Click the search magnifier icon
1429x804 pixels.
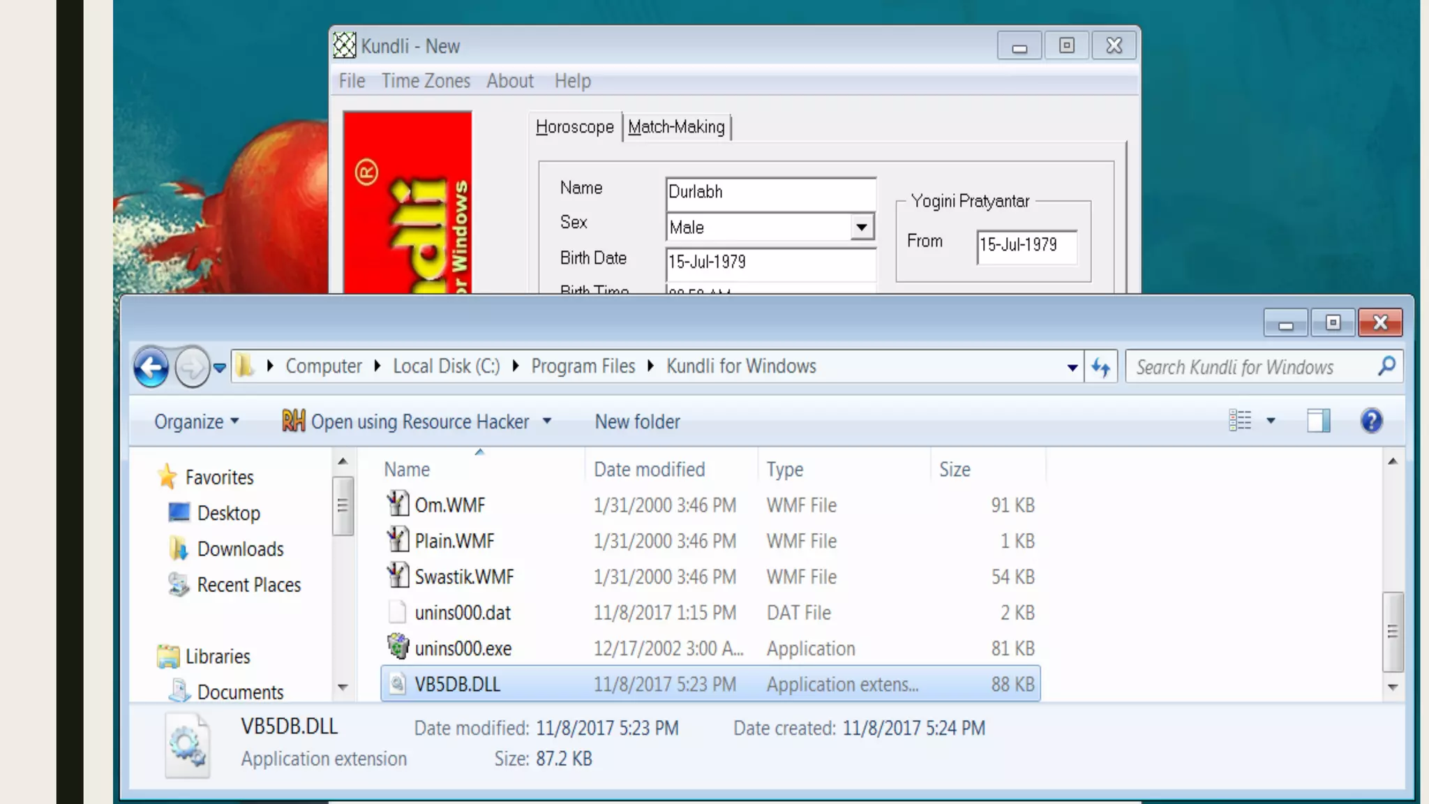[1386, 366]
